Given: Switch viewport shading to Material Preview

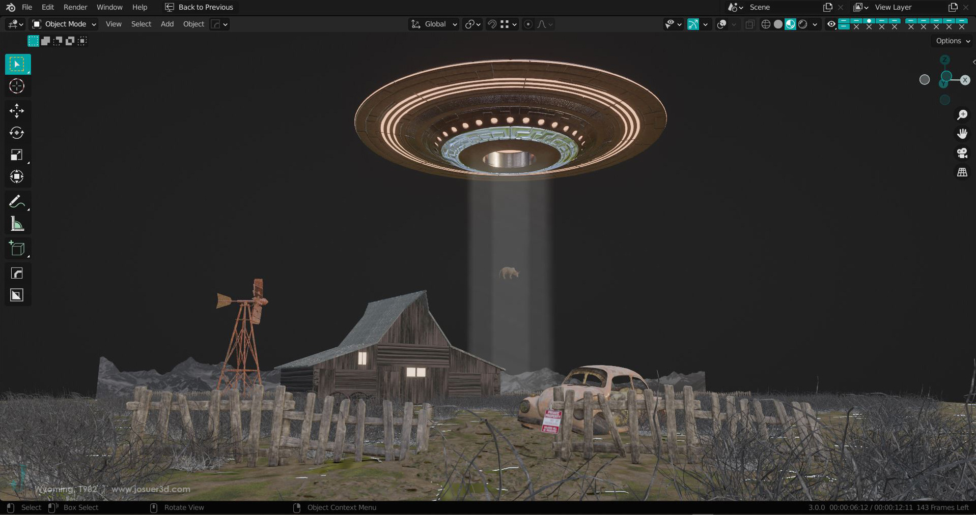Looking at the screenshot, I should (x=790, y=24).
